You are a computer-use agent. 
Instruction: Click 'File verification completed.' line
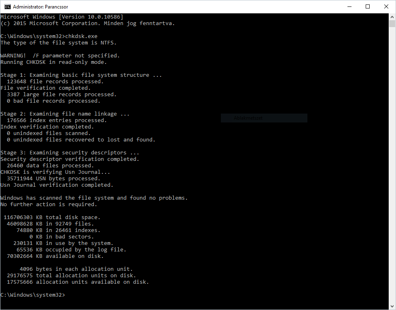click(45, 88)
